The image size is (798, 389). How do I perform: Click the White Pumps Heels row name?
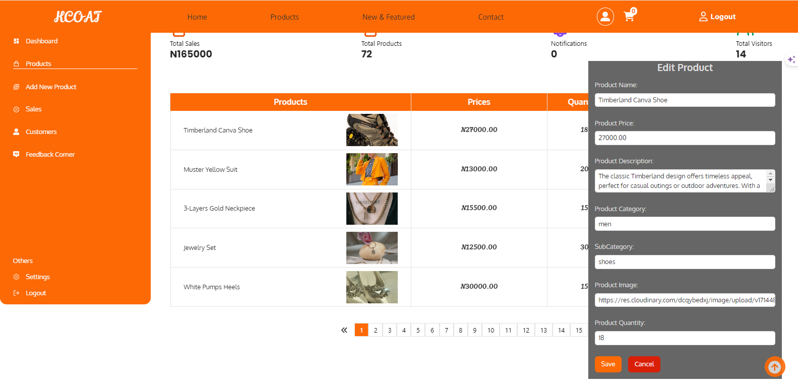[212, 287]
